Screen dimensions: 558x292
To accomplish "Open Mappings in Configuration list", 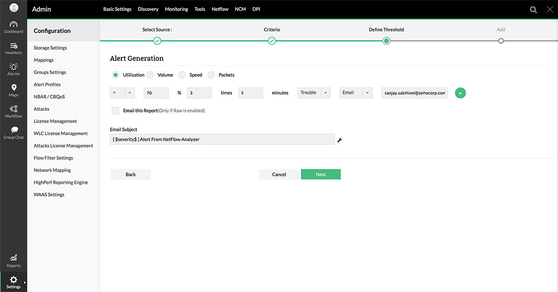I will click(44, 60).
